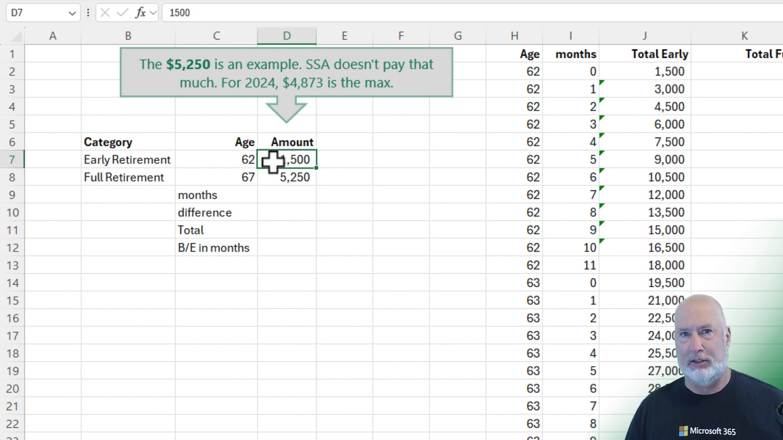Select row 7 header
Image resolution: width=783 pixels, height=440 pixels.
(x=12, y=159)
